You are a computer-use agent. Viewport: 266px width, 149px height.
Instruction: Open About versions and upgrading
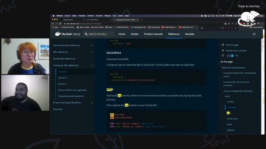(x=72, y=90)
